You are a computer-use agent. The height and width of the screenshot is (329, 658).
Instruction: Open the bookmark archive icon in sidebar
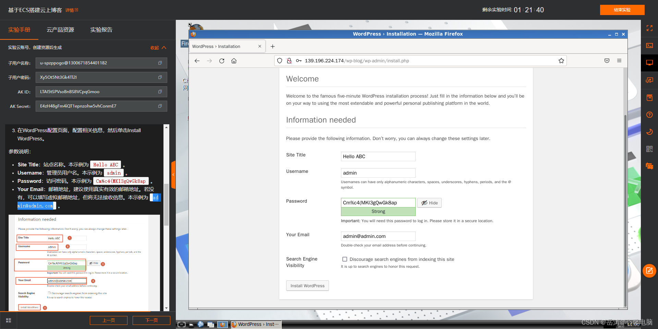point(649,98)
